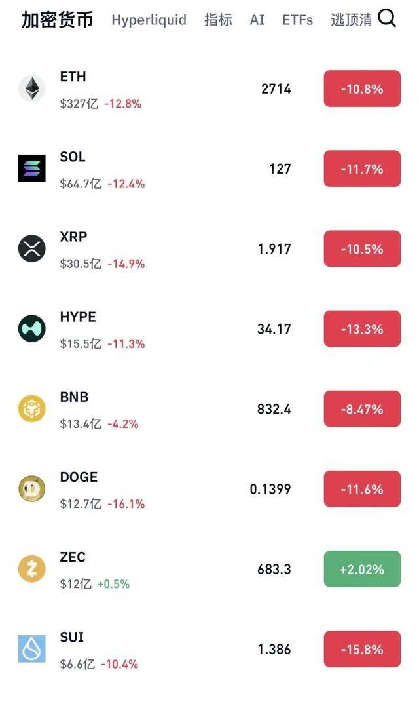Tap the Dogecoin logo

pos(31,489)
